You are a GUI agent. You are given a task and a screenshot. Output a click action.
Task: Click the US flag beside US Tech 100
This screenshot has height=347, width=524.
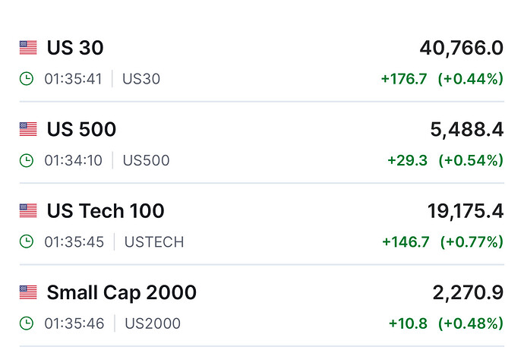(28, 211)
